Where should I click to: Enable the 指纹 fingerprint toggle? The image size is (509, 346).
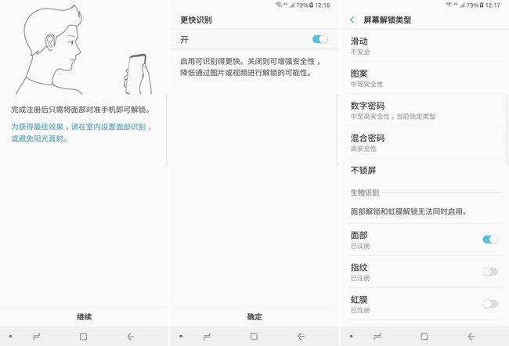tap(490, 272)
